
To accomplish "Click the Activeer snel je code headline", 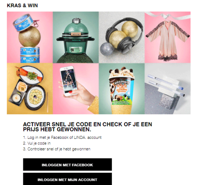I will [88, 127].
